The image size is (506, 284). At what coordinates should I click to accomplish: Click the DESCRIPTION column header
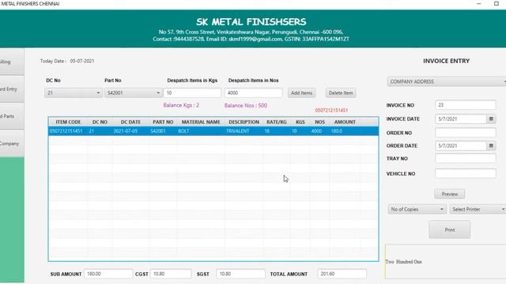(x=244, y=122)
